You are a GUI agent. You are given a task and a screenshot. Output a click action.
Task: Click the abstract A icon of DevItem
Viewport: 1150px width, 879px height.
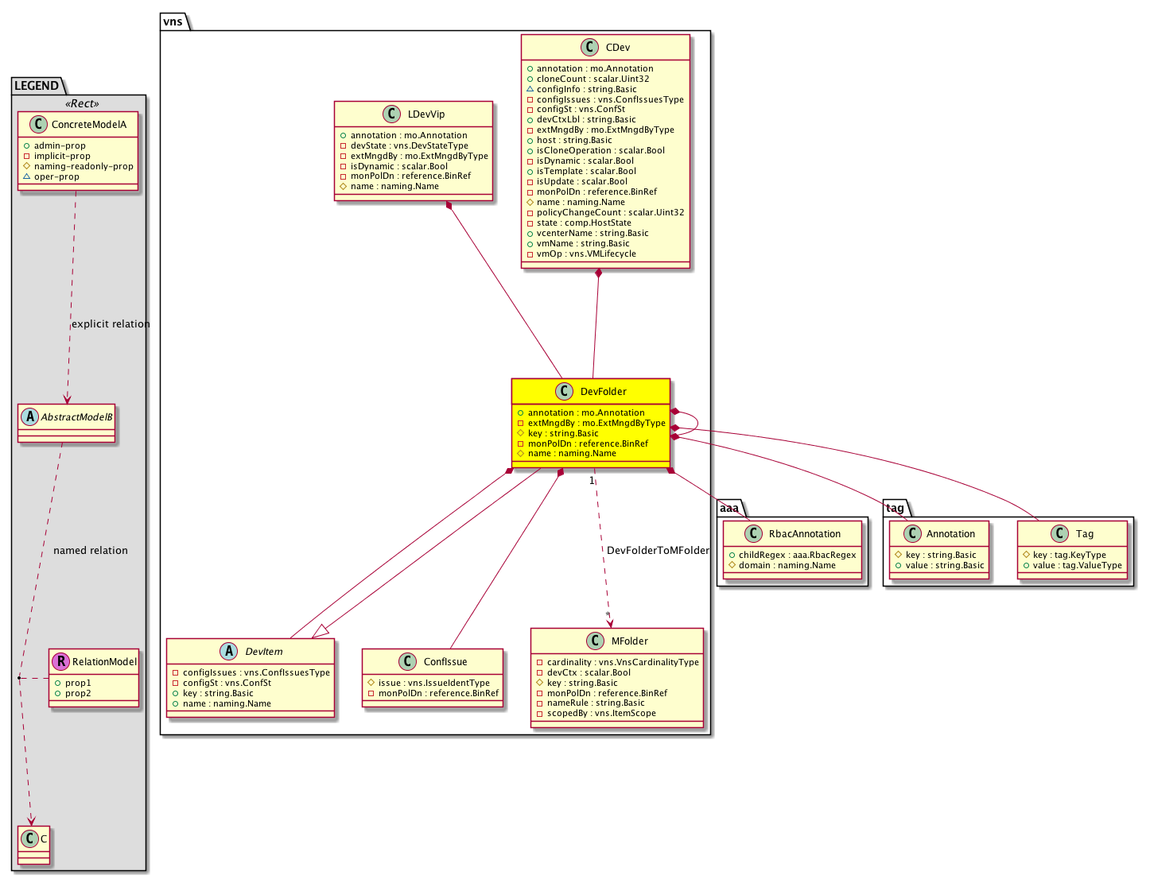click(x=229, y=652)
